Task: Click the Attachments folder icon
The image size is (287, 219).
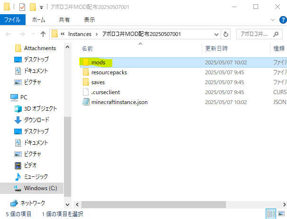Action: point(18,48)
